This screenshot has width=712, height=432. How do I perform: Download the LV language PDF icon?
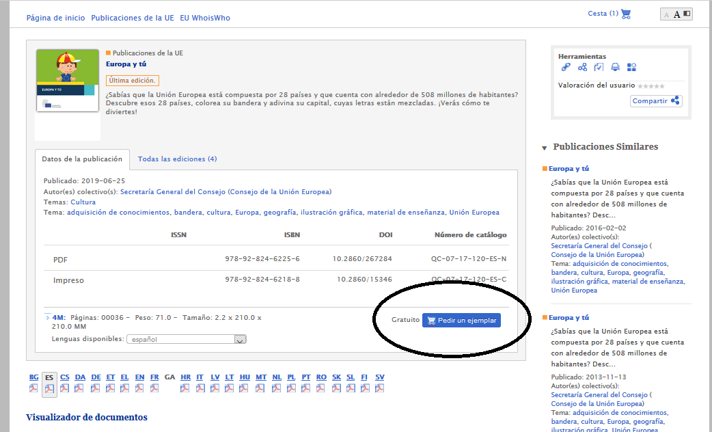pos(215,388)
